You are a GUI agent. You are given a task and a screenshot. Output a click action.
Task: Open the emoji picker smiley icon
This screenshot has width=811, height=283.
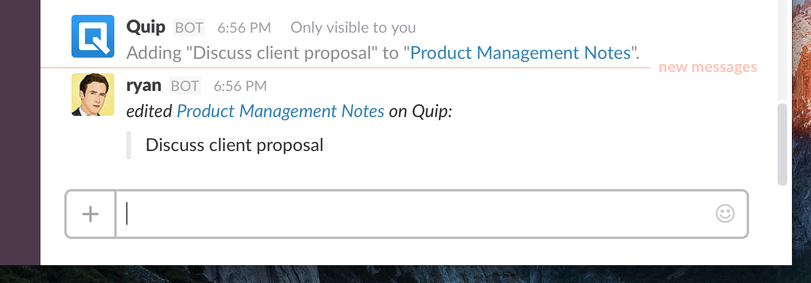pos(725,213)
